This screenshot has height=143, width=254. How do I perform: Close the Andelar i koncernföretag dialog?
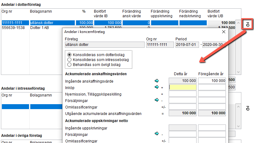tap(224, 32)
